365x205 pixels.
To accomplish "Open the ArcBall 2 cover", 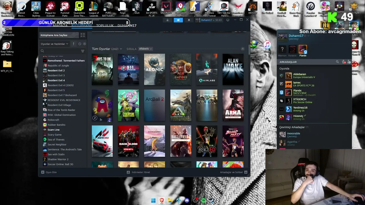I will (155, 105).
